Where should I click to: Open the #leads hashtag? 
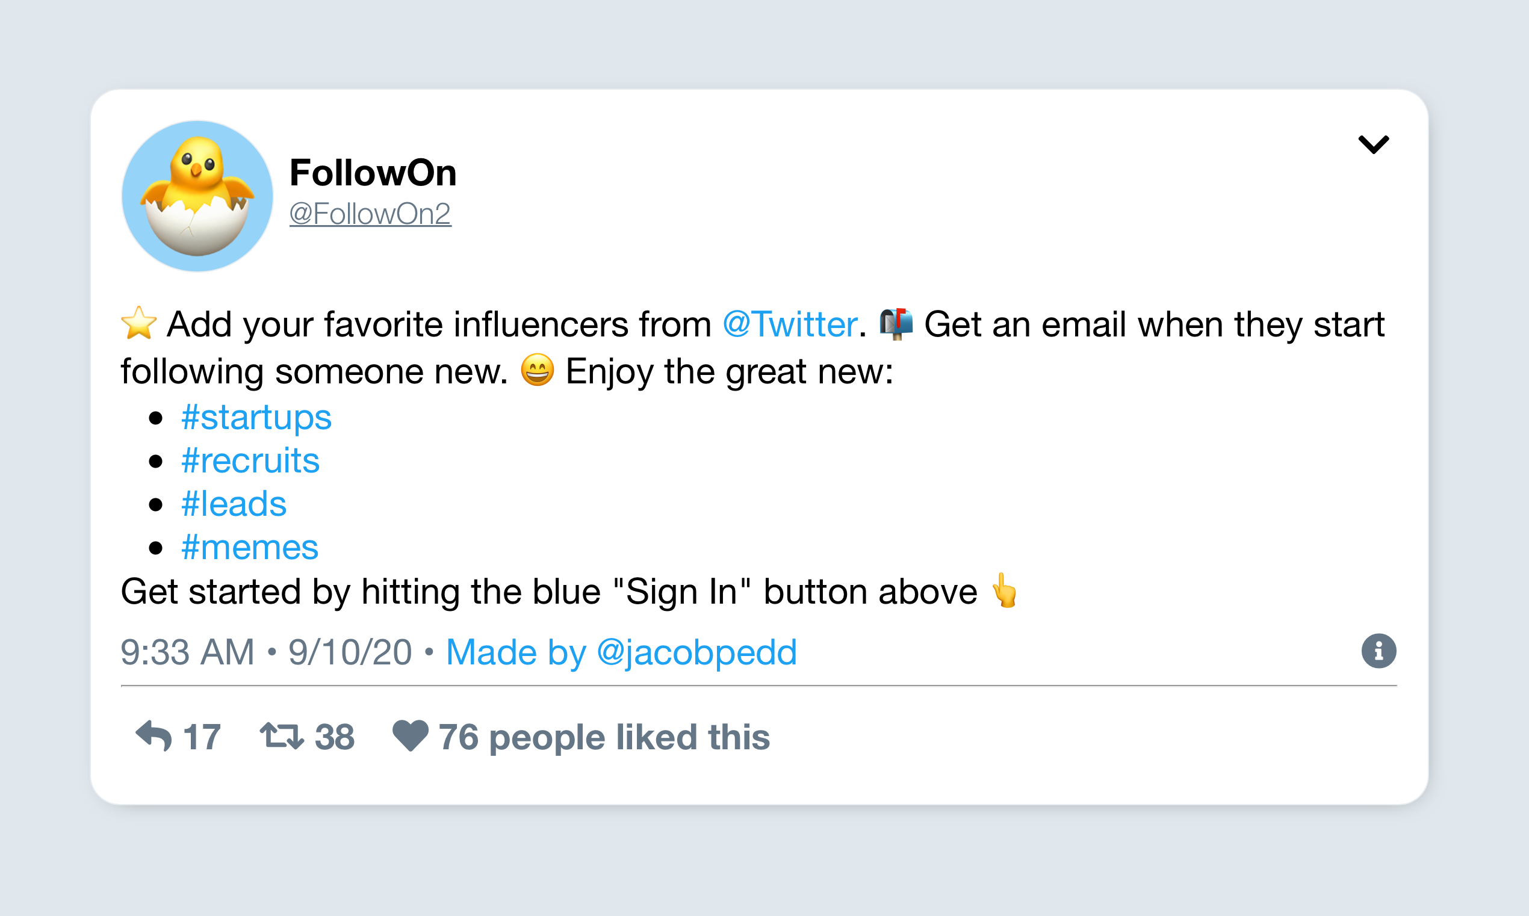pyautogui.click(x=234, y=504)
